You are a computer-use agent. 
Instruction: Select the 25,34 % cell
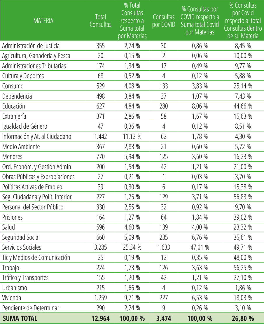pyautogui.click(x=132, y=247)
